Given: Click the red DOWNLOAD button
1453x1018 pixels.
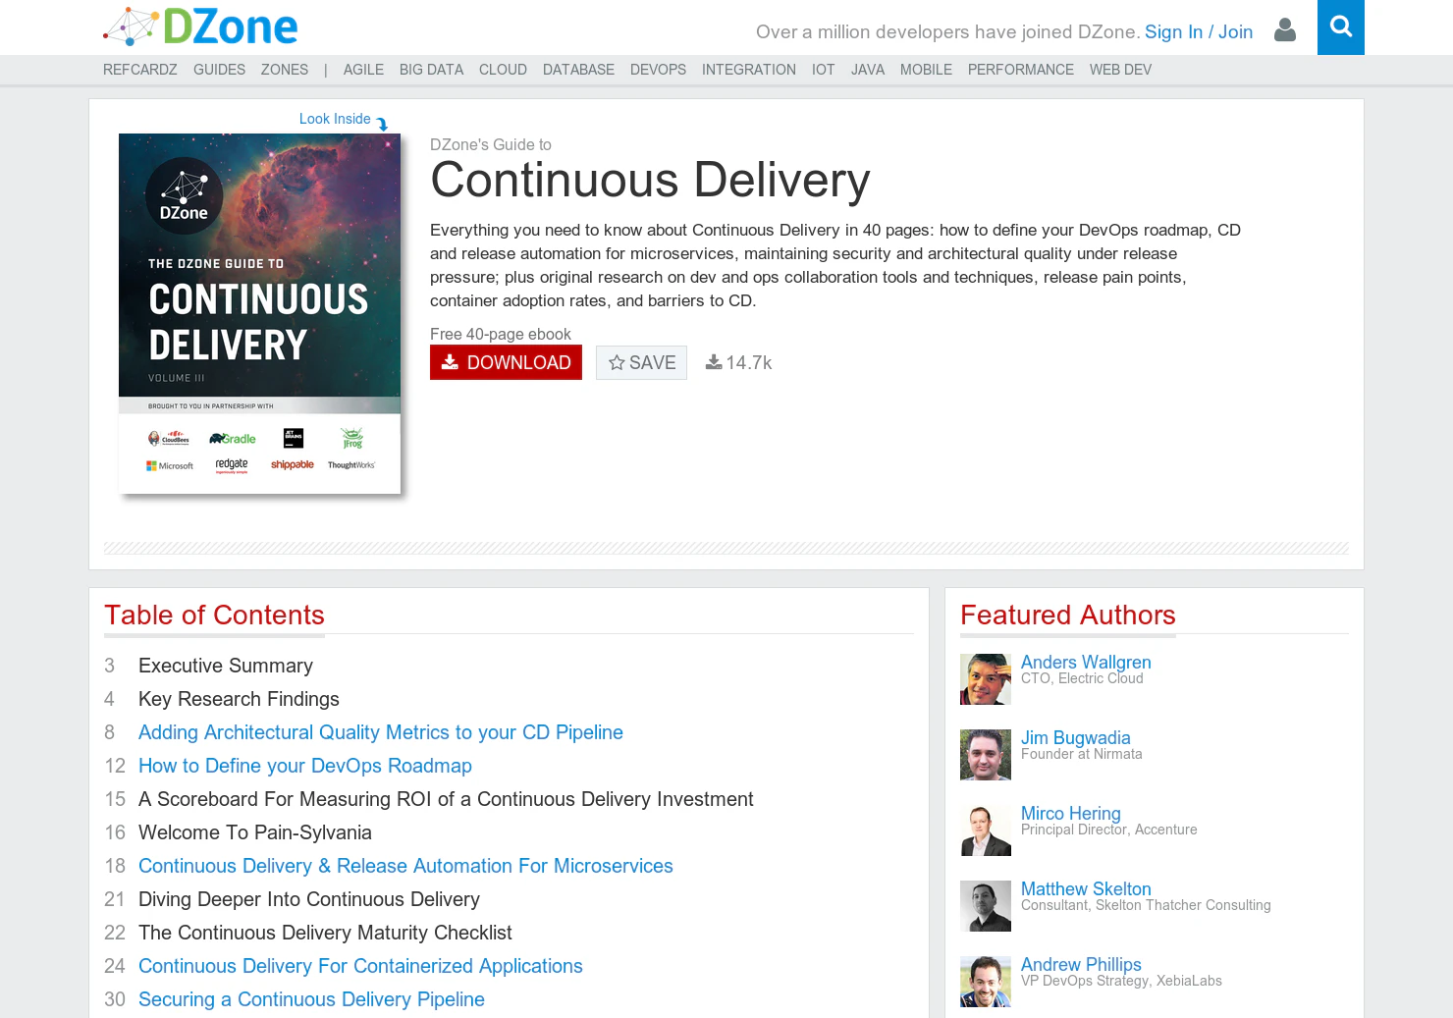Looking at the screenshot, I should (x=506, y=362).
